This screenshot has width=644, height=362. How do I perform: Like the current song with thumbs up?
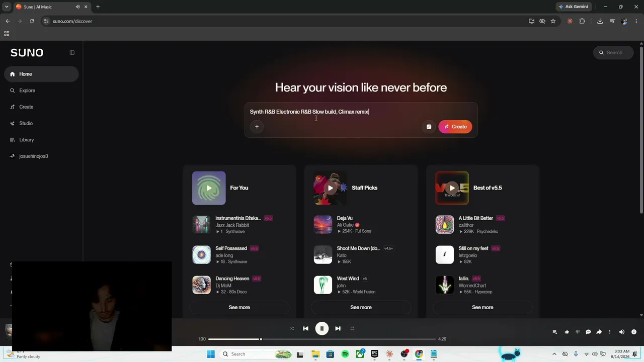point(567,332)
